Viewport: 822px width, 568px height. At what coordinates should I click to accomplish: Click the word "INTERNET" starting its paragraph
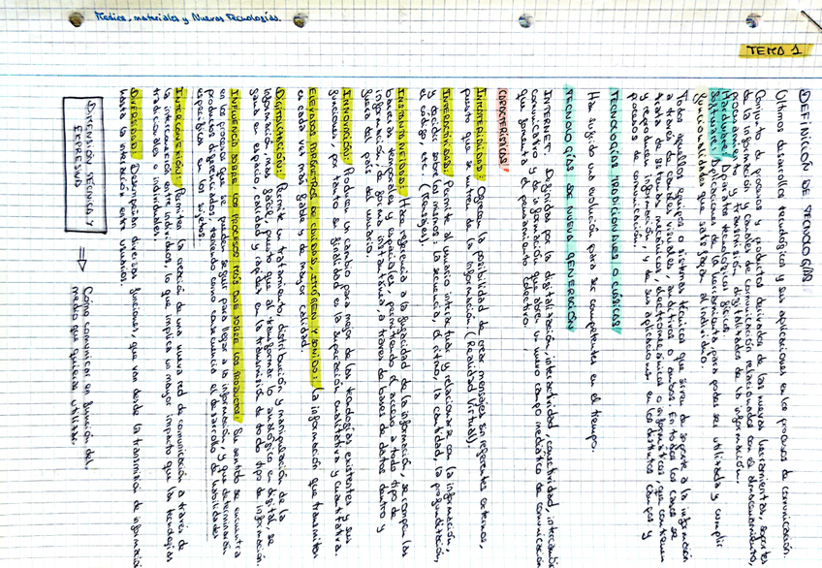(547, 123)
